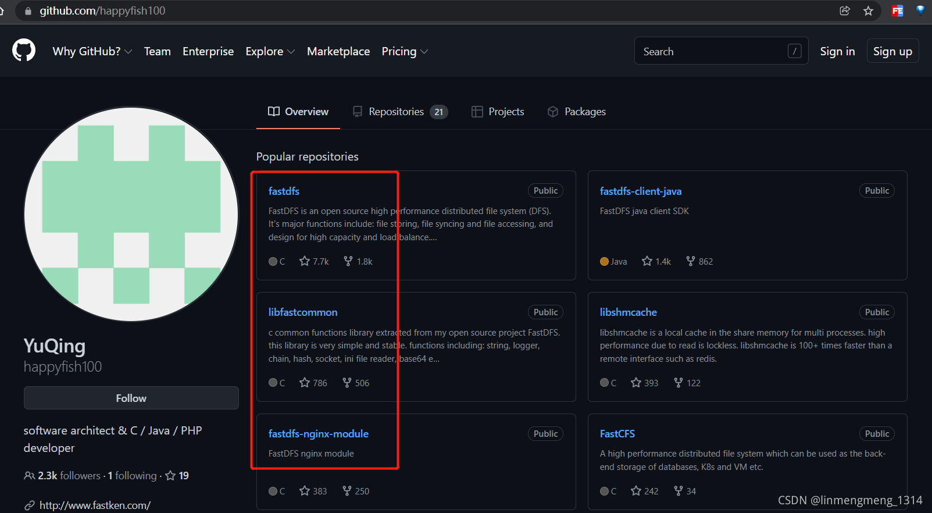Open the Marketplace menu item
932x513 pixels.
[x=338, y=51]
